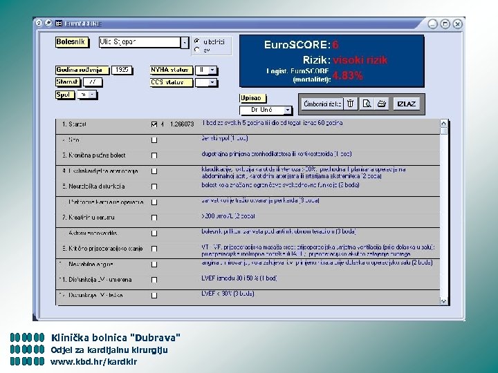Click the trash can delete icon
This screenshot has width=498, height=373.
[350, 104]
